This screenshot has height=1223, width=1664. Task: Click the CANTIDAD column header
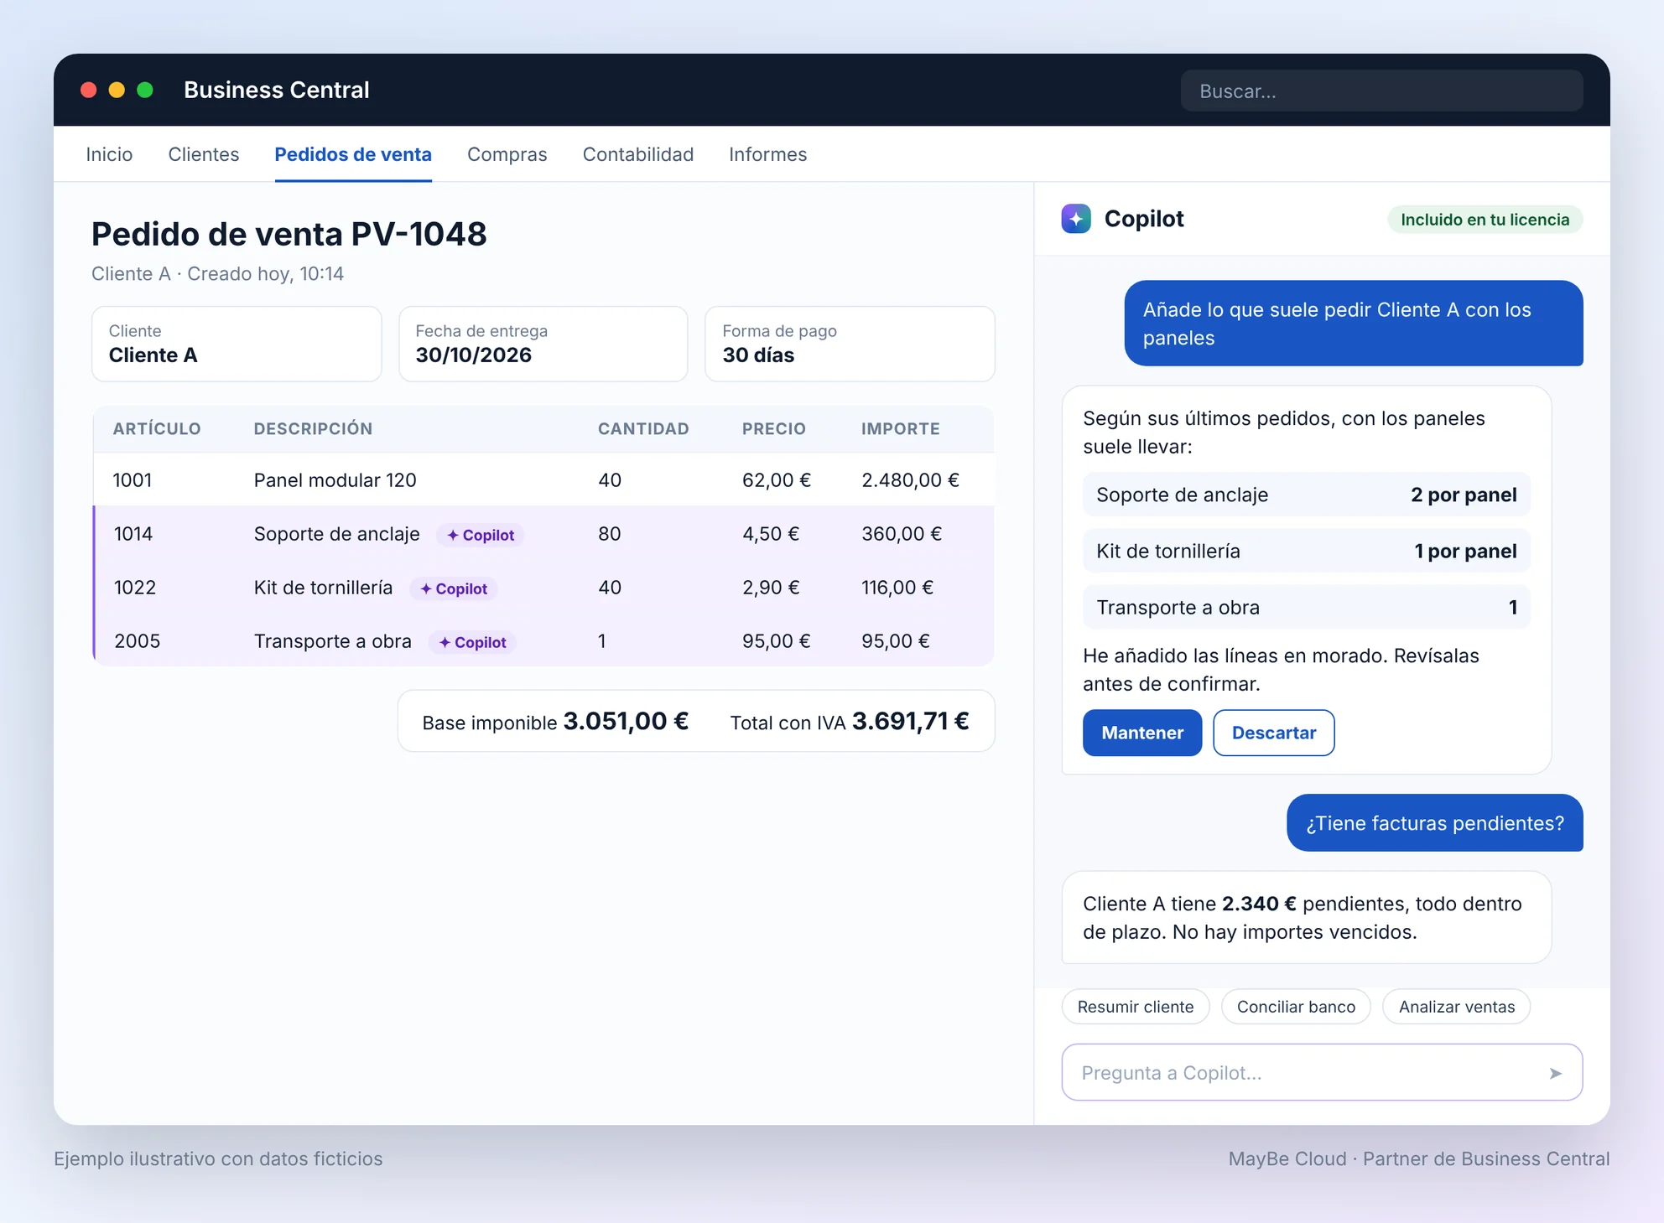(x=643, y=429)
